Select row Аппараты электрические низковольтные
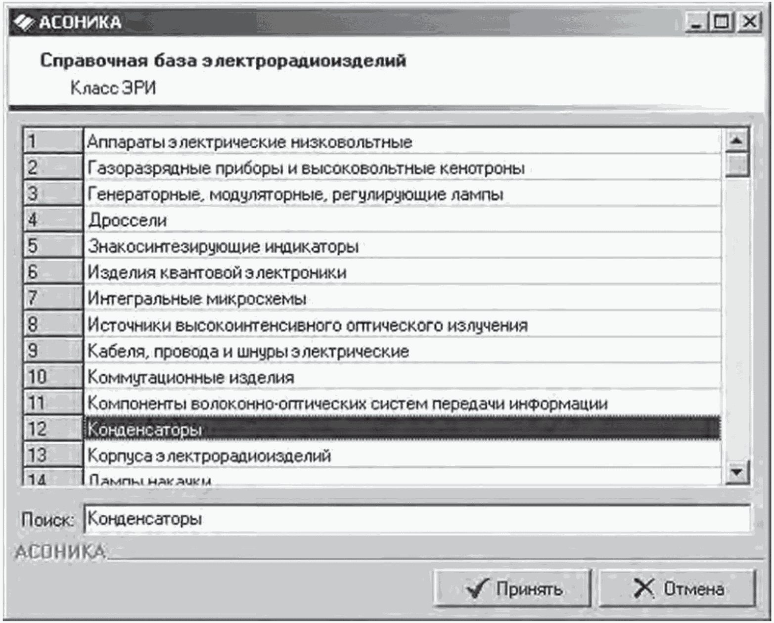This screenshot has width=774, height=623. [x=402, y=142]
